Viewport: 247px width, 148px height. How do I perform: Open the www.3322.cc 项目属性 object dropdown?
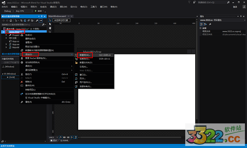[x=245, y=20]
